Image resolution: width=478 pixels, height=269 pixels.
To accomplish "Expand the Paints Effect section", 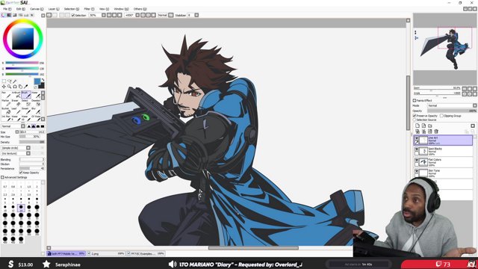I will 415,100.
